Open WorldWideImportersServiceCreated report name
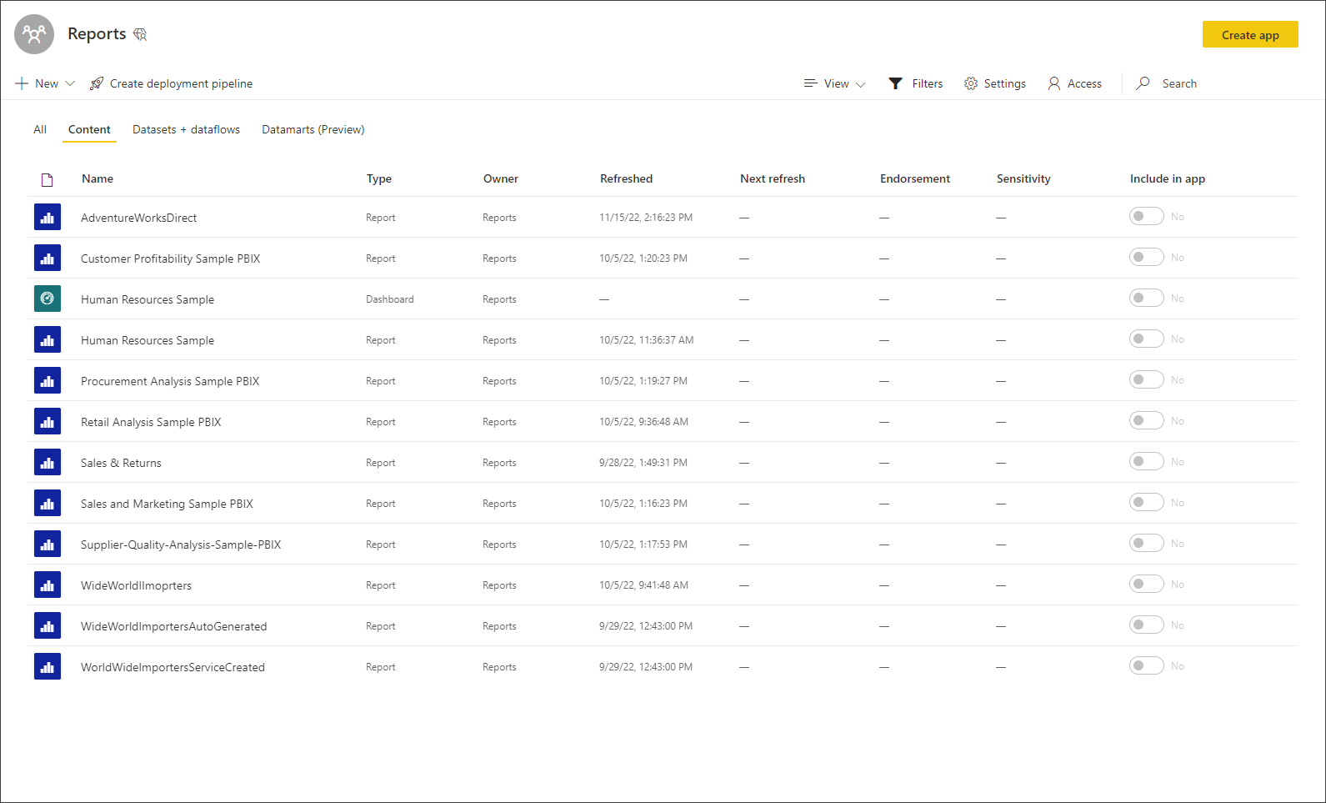 [x=173, y=667]
